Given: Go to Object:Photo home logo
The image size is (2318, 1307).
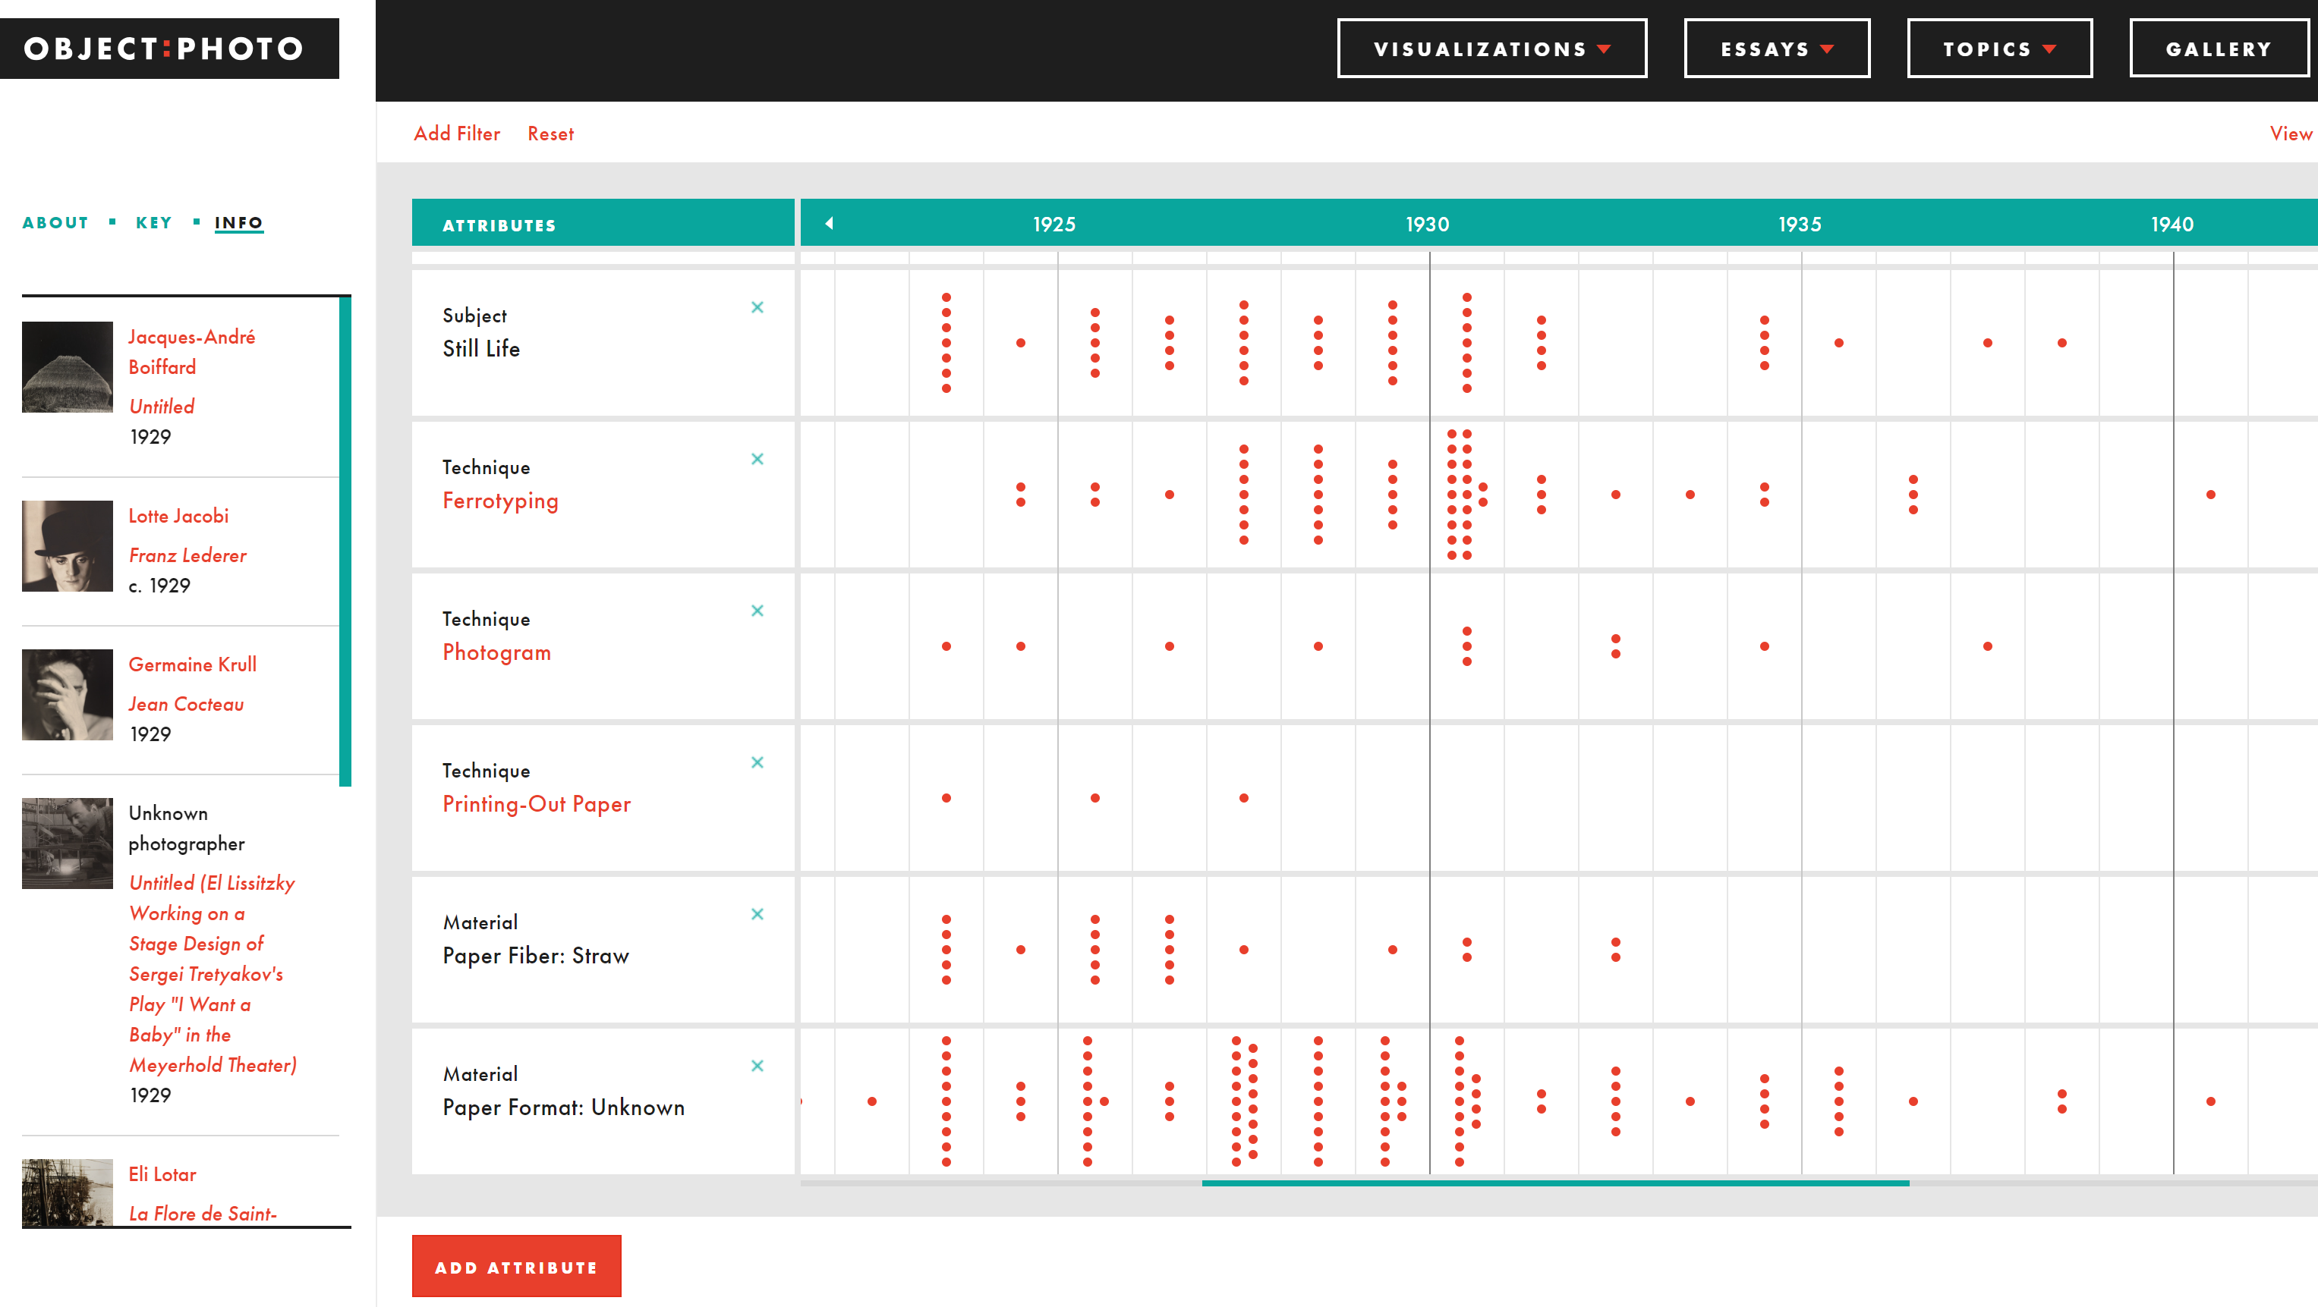Looking at the screenshot, I should [x=169, y=49].
